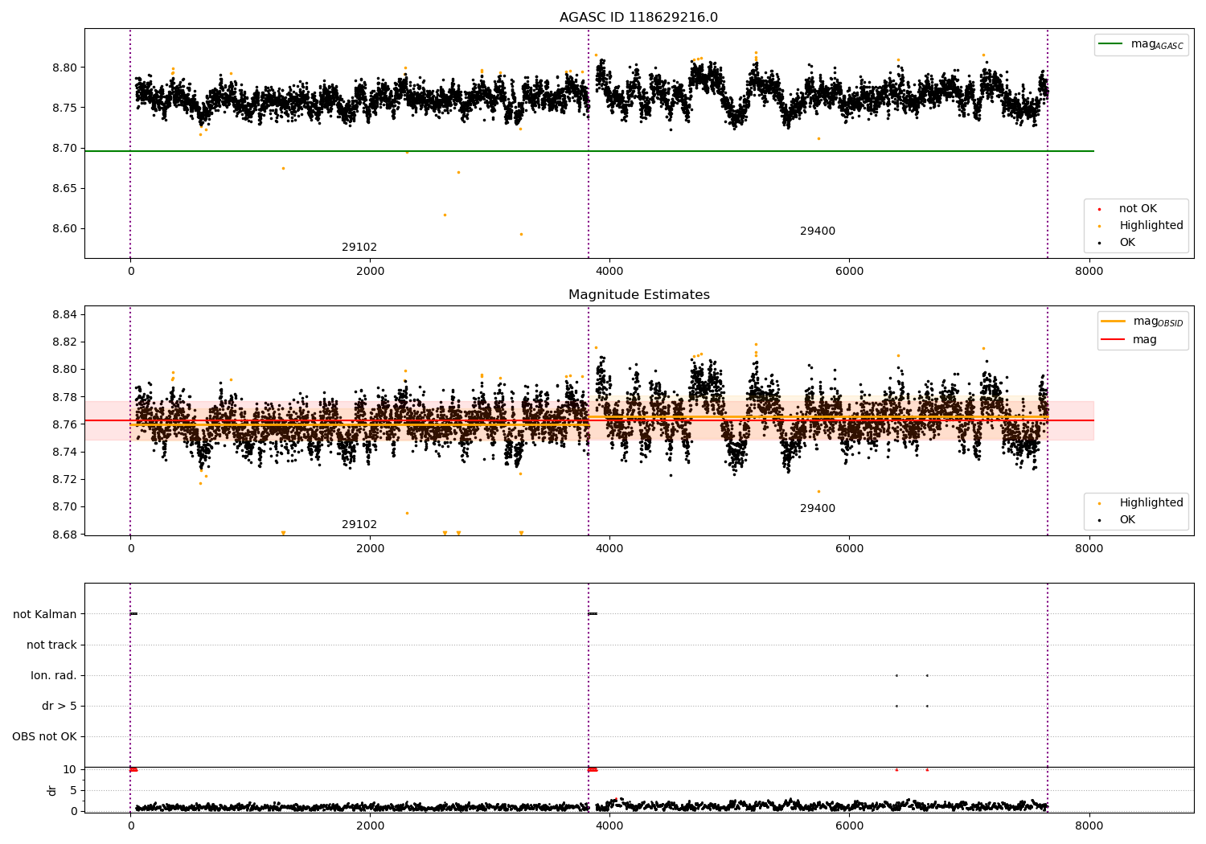Image resolution: width=1206 pixels, height=844 pixels.
Task: Select the mag AGASC legend entry in top plot
Action: pyautogui.click(x=1142, y=44)
